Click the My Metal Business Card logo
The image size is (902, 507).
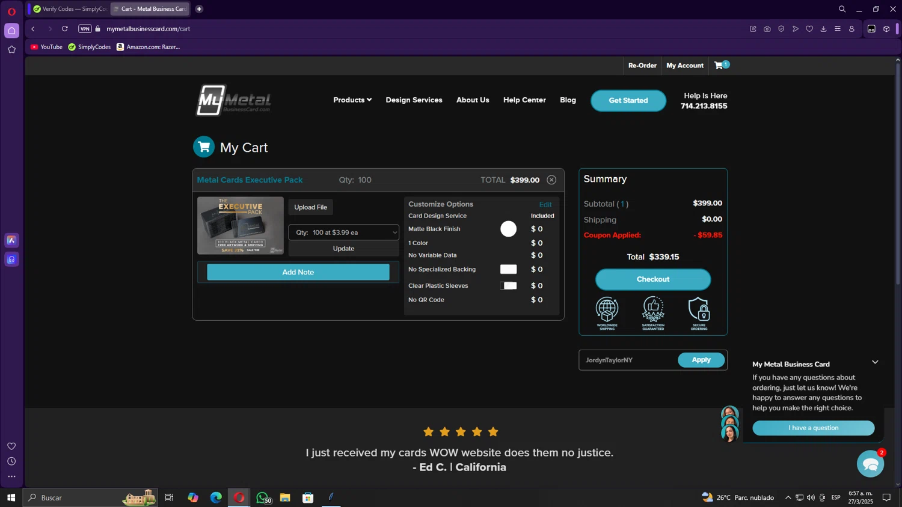pyautogui.click(x=233, y=100)
